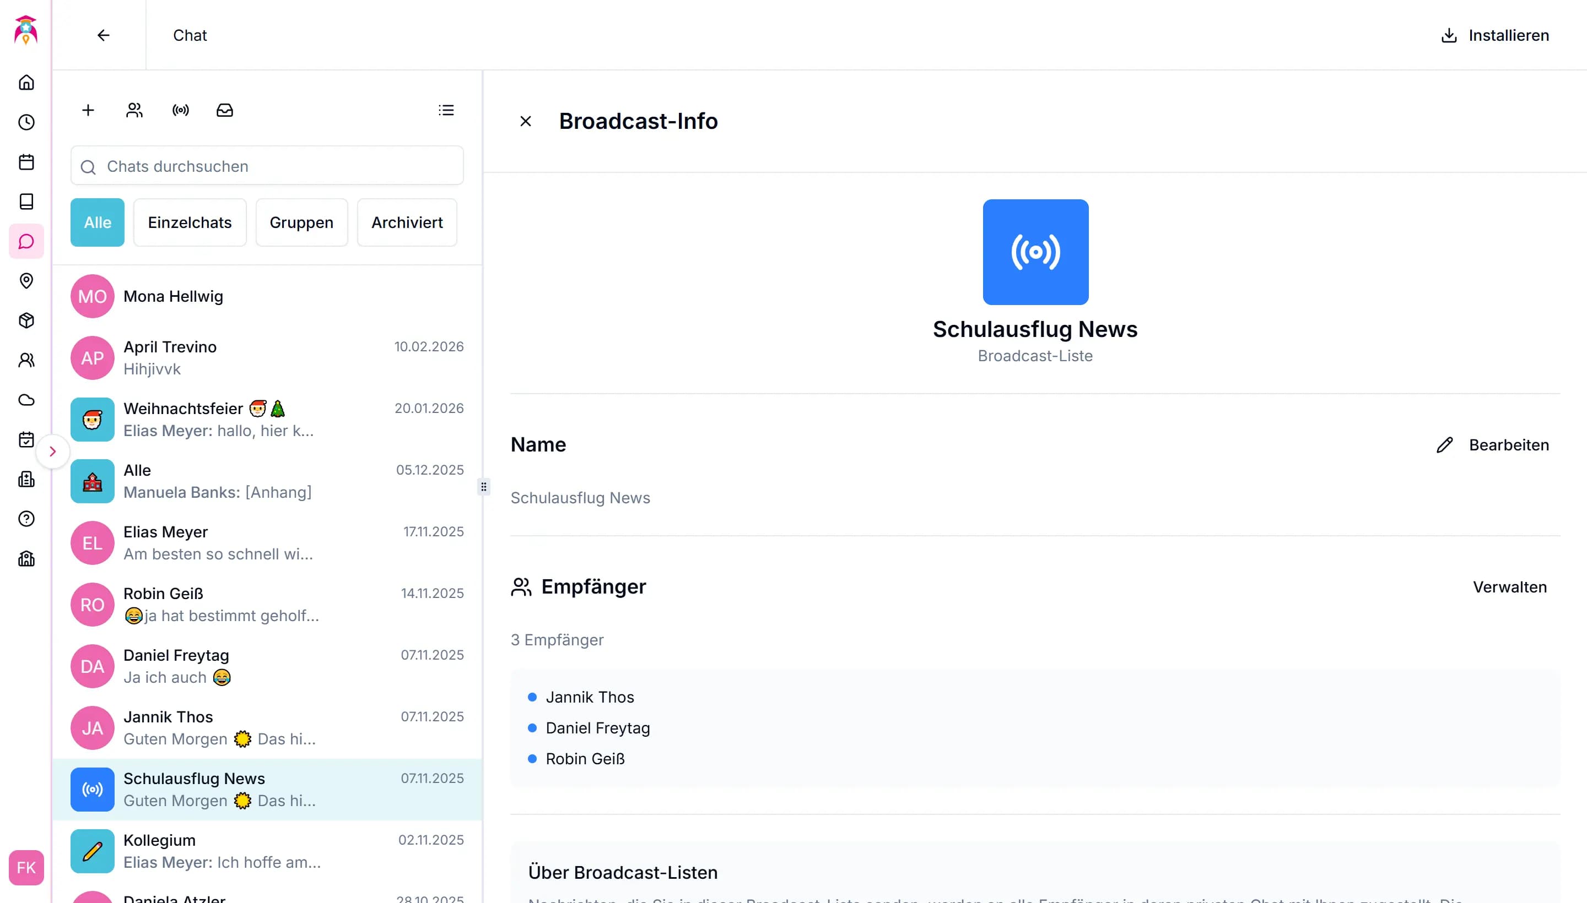Click the pencil edit icon next to Name
This screenshot has width=1587, height=903.
(1445, 445)
